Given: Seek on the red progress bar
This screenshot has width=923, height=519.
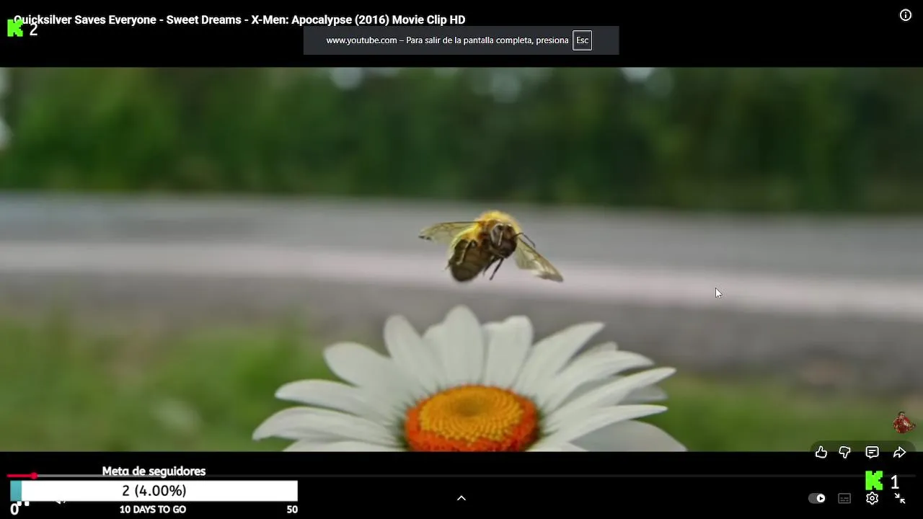Looking at the screenshot, I should 20,476.
